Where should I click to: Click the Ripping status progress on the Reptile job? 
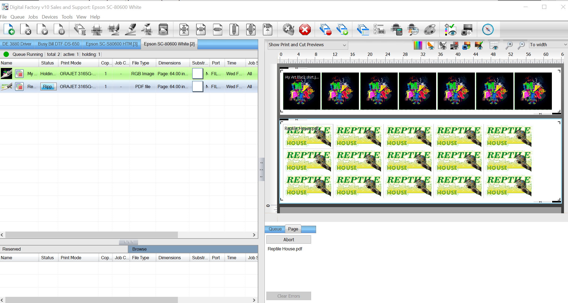[x=49, y=86]
